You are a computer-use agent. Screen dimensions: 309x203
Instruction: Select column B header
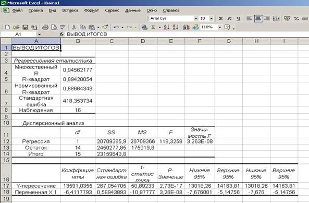click(x=78, y=41)
